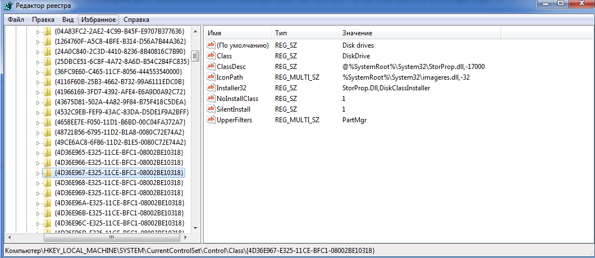Click tree horizontal scroll left arrow
595x258 pixels.
[9, 237]
